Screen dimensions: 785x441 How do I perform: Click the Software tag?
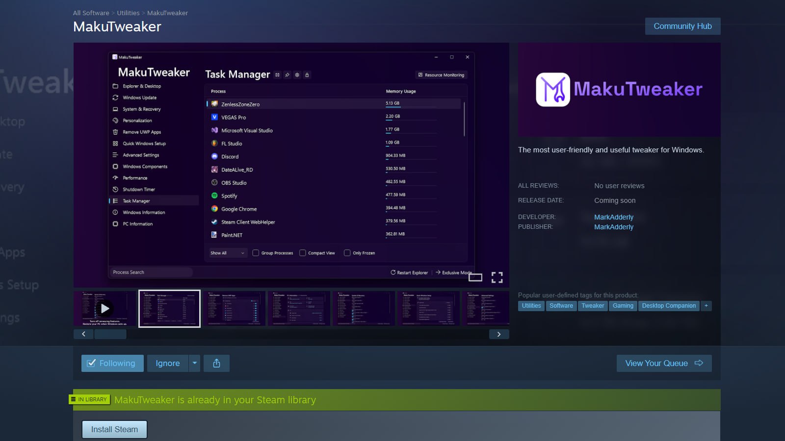point(561,306)
